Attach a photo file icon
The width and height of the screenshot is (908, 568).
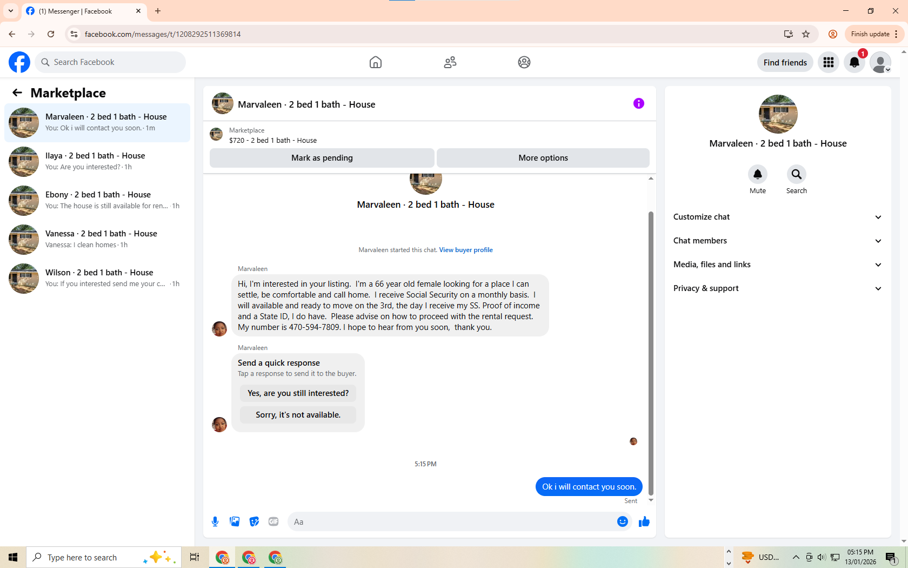235,521
